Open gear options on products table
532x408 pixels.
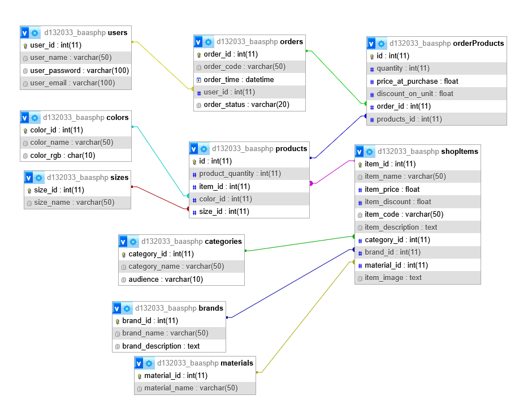click(x=204, y=149)
